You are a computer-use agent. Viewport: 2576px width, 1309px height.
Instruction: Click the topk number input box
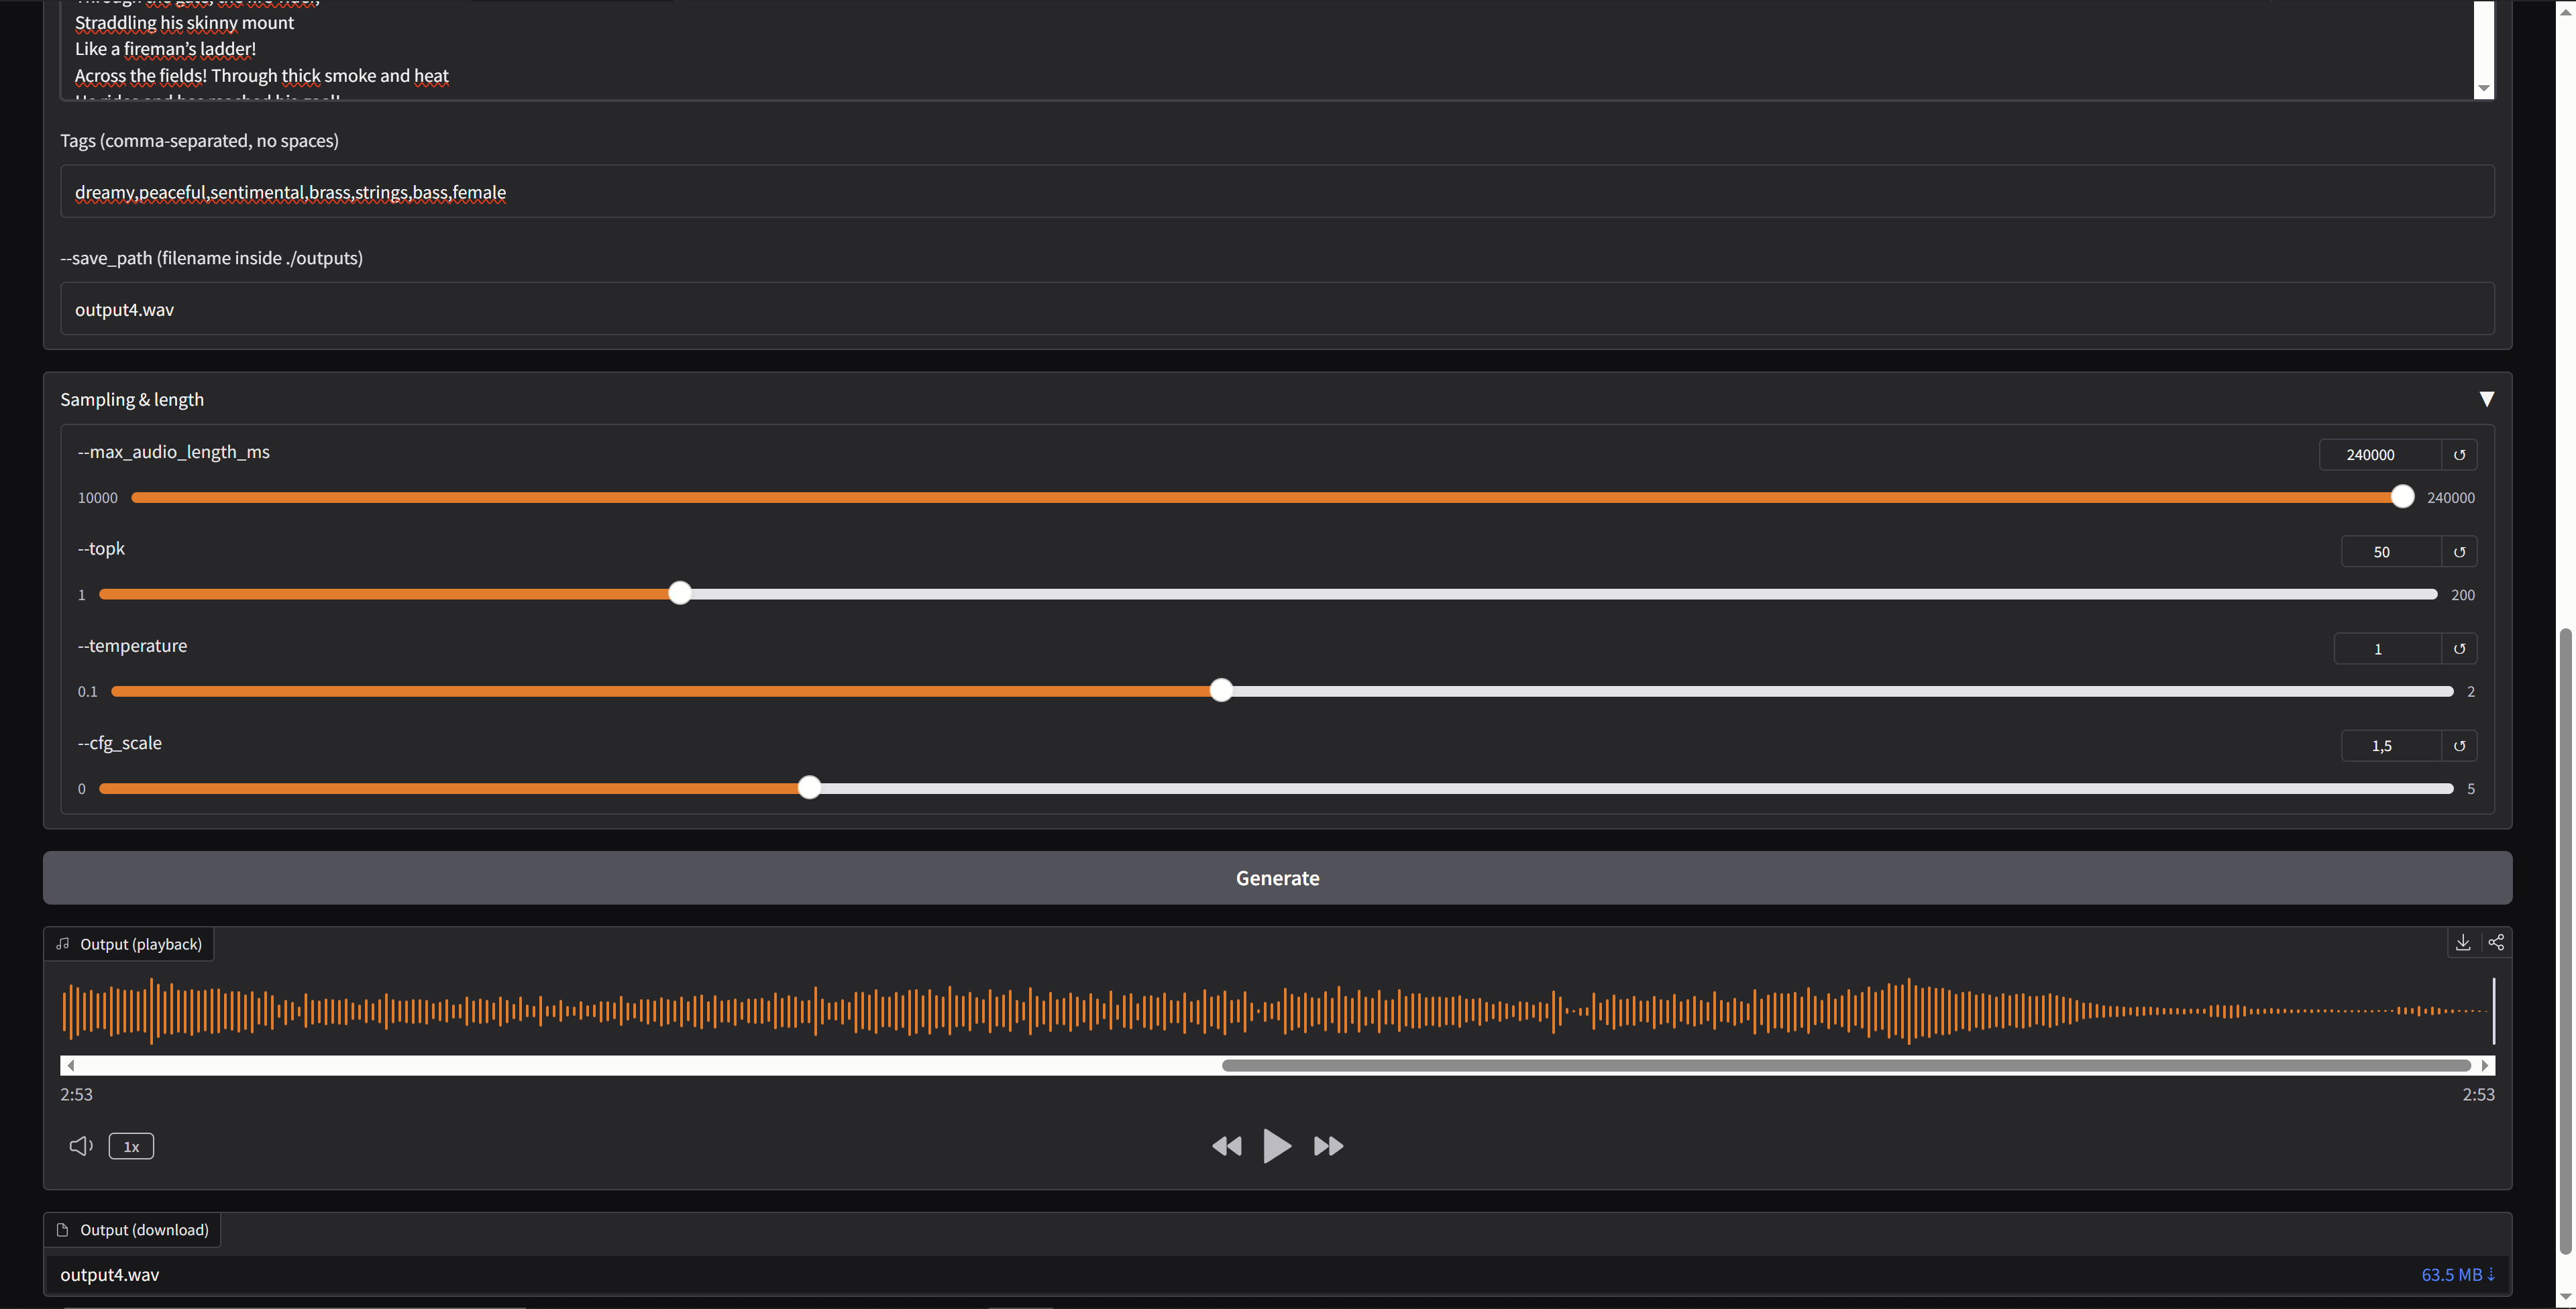tap(2389, 552)
